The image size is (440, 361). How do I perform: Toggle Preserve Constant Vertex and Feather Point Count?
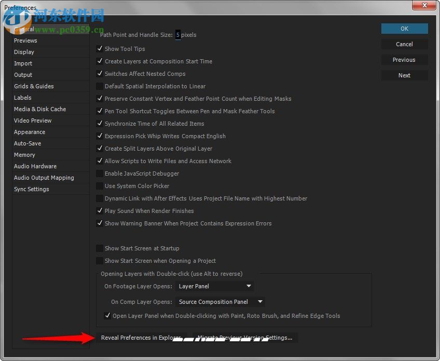pyautogui.click(x=100, y=99)
